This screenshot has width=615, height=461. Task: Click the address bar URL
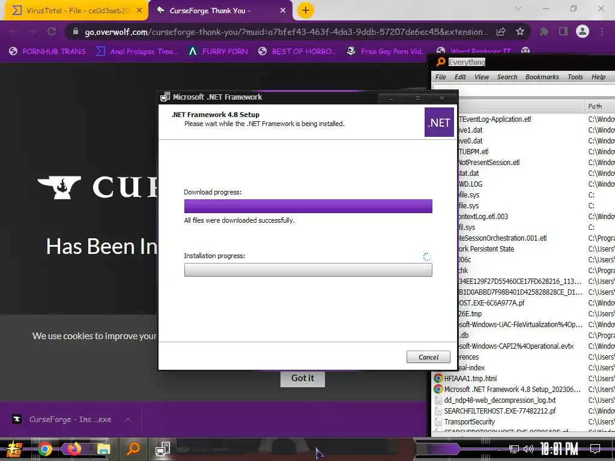[286, 32]
